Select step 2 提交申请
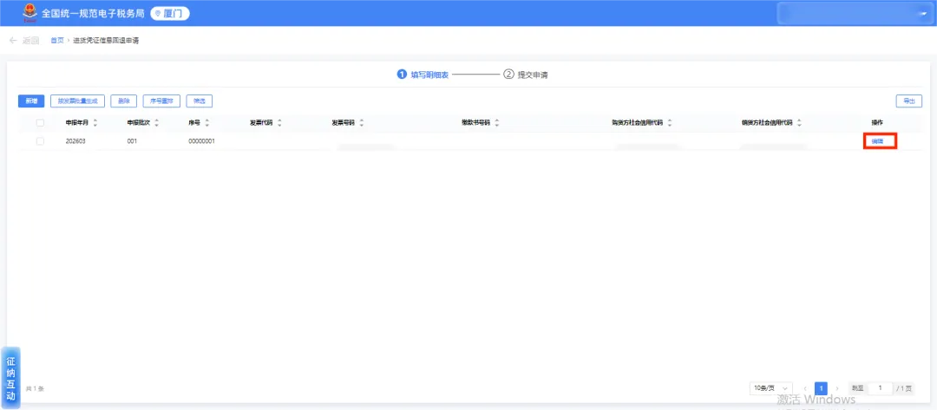This screenshot has width=937, height=410. tap(526, 75)
